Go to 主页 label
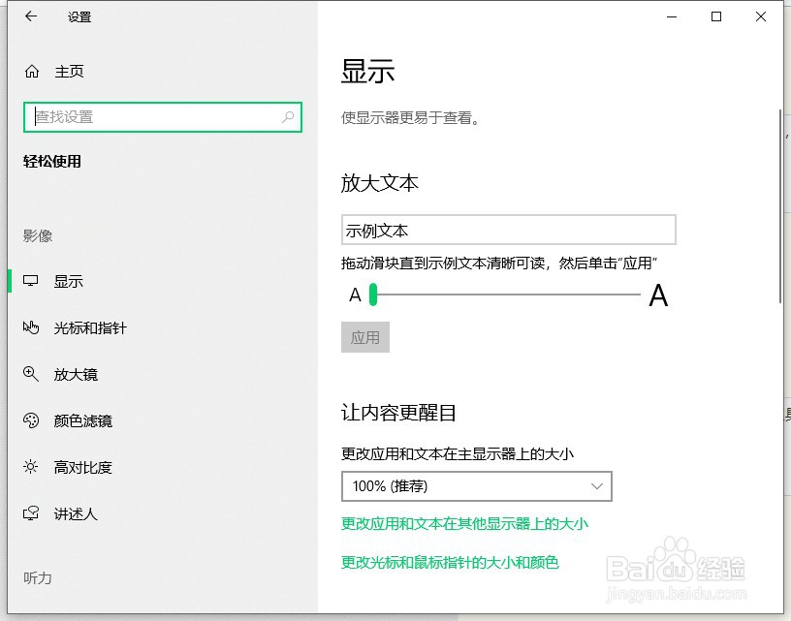 [x=69, y=71]
